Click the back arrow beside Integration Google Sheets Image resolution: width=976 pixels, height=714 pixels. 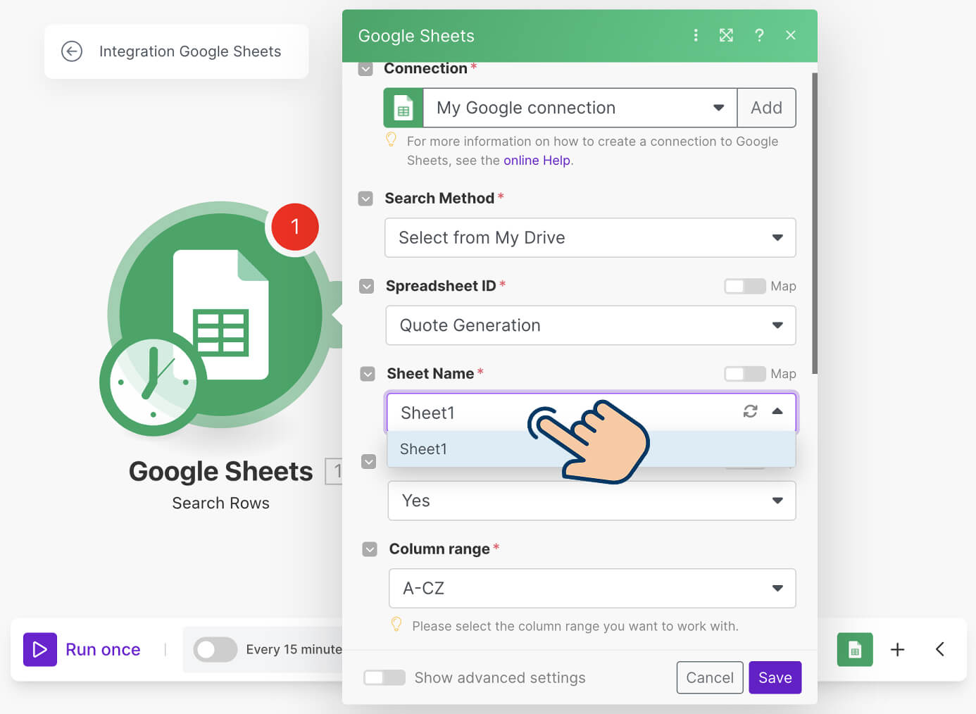point(72,51)
